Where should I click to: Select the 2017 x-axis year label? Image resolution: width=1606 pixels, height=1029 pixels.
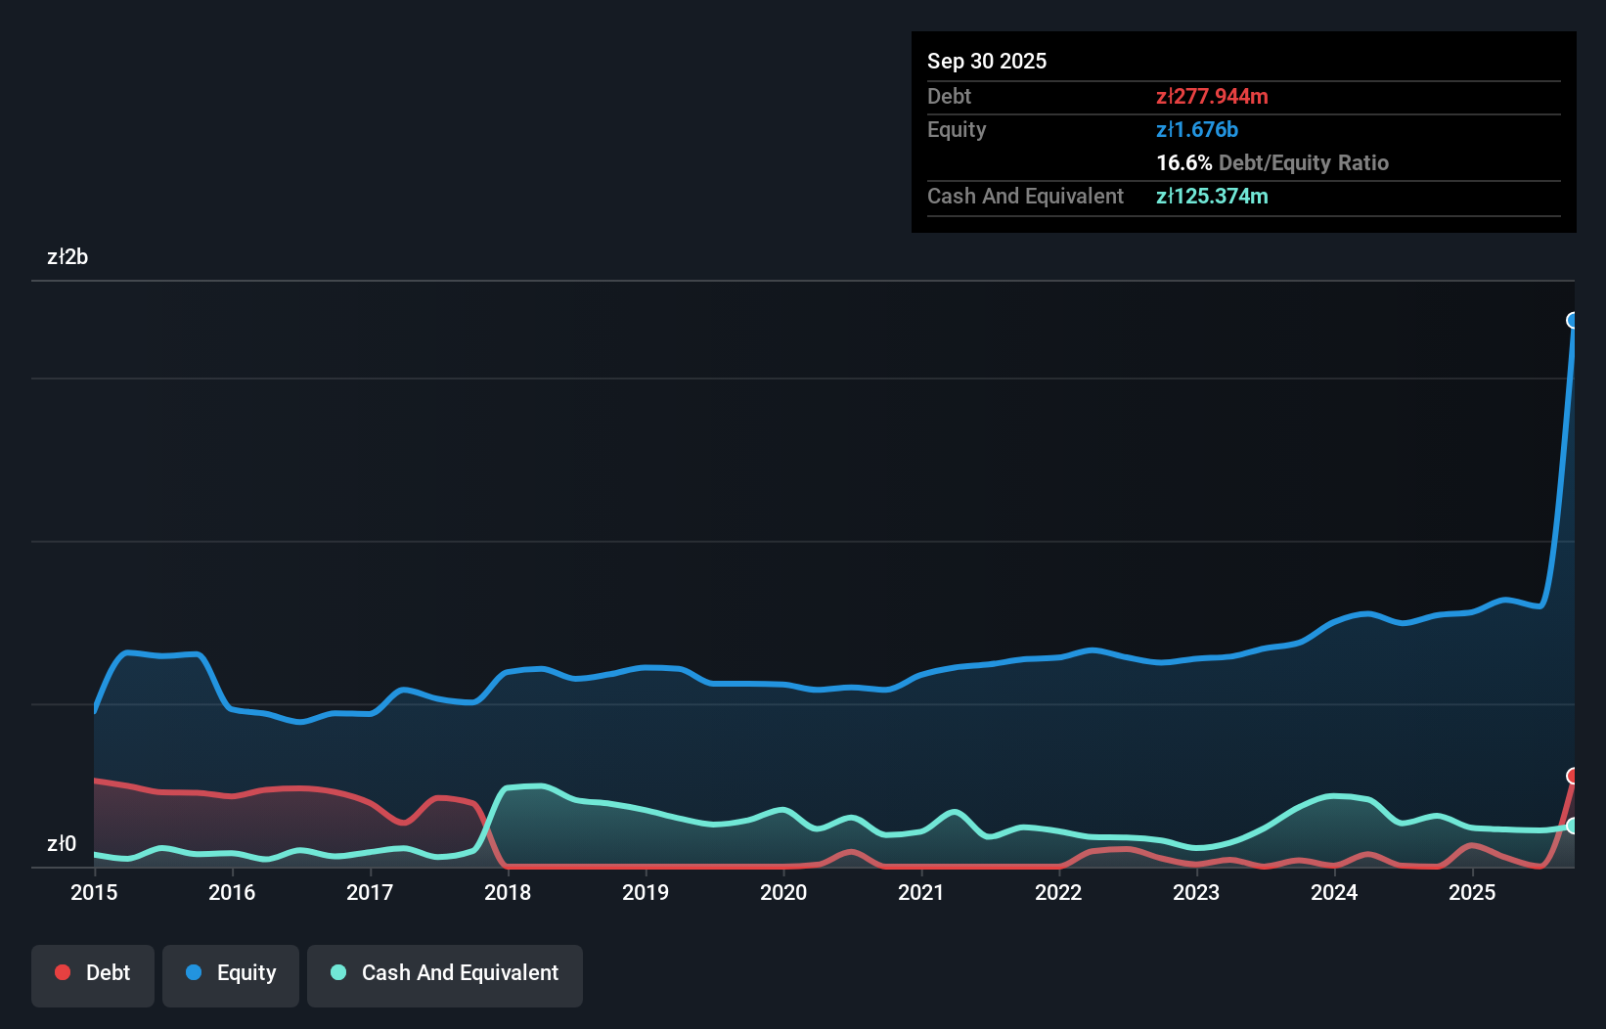[x=370, y=892]
